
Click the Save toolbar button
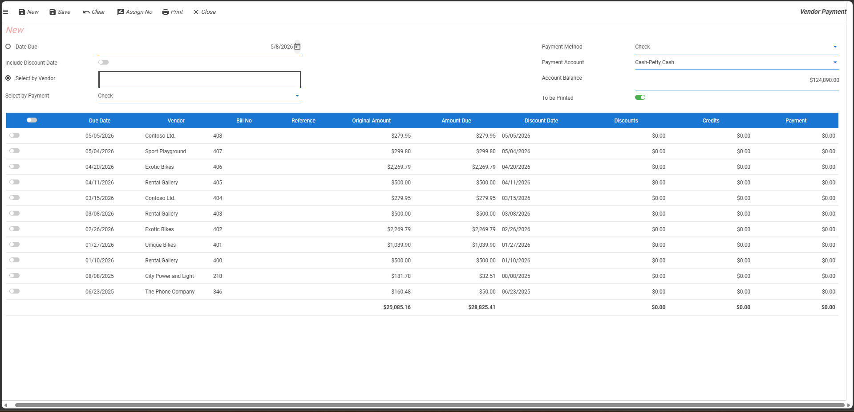pyautogui.click(x=60, y=12)
